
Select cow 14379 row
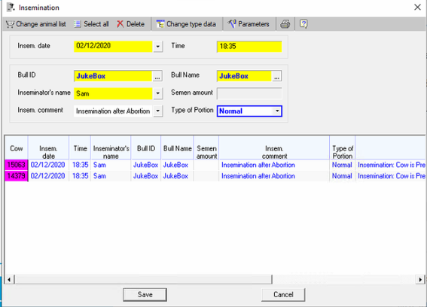tap(215, 176)
